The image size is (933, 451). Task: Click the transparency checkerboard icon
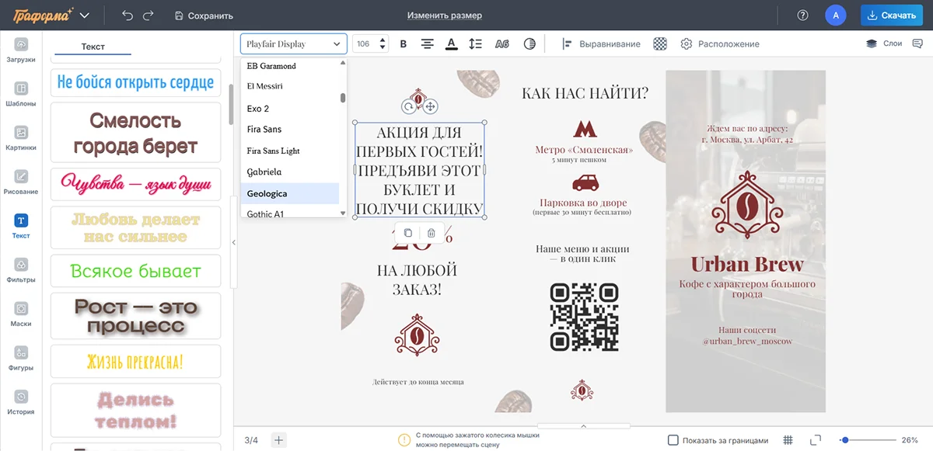[x=660, y=44]
